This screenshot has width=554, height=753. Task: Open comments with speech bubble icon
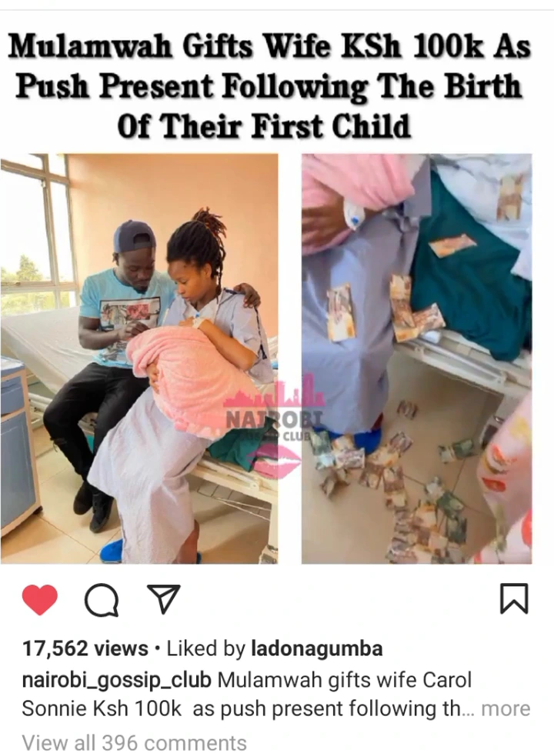point(102,601)
